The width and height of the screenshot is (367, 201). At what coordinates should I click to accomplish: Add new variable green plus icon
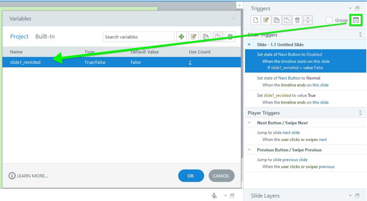(181, 36)
